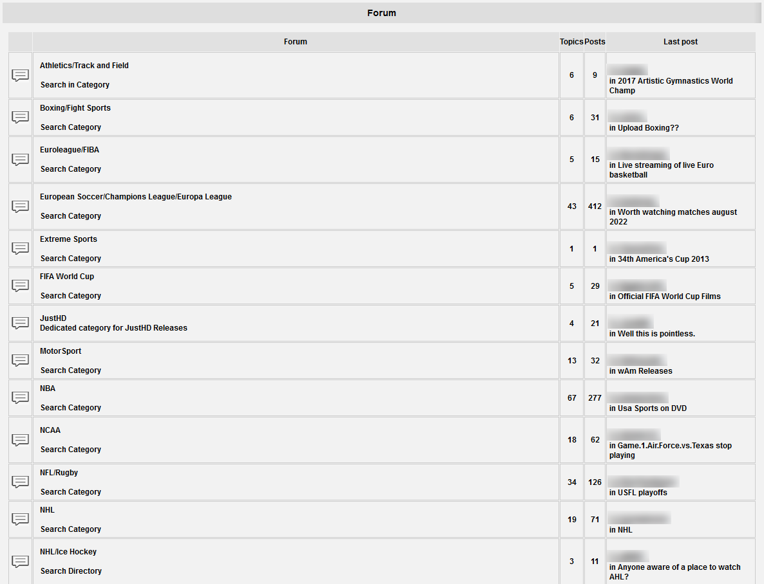Click the forum icon in the JustHD row
Image resolution: width=764 pixels, height=584 pixels.
pyautogui.click(x=21, y=323)
